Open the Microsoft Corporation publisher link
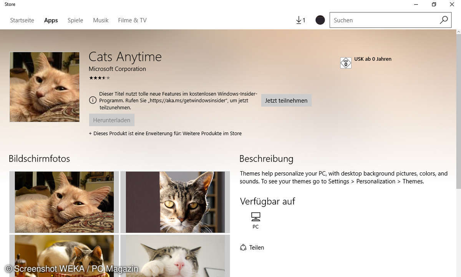Screen dimensions: 461x277 click(x=117, y=69)
